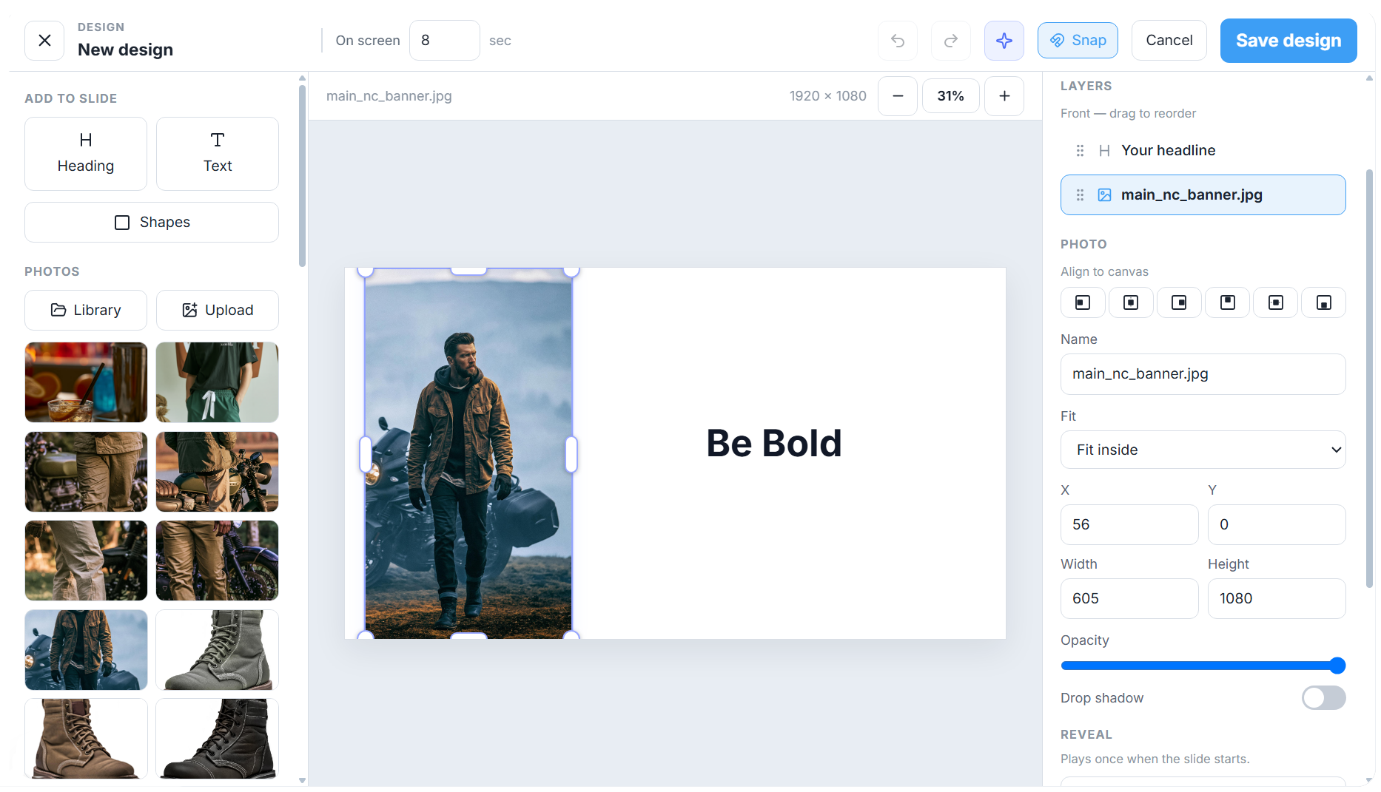
Task: Upload a new photo
Action: pos(218,310)
